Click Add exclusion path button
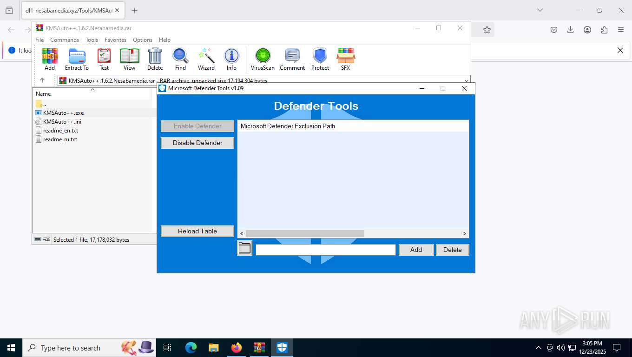The width and height of the screenshot is (632, 357). [x=416, y=250]
